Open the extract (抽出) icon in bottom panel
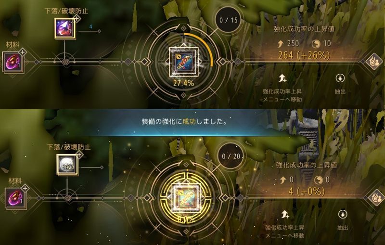 coord(342,214)
